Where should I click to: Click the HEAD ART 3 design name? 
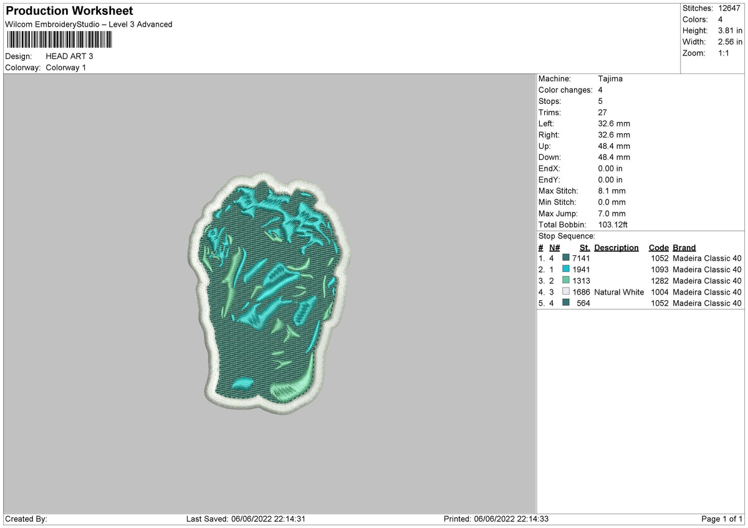(x=69, y=55)
